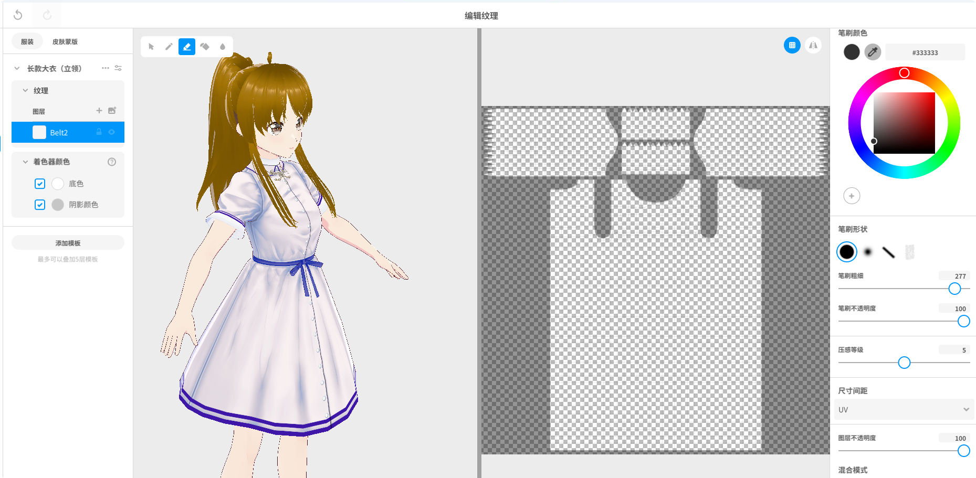This screenshot has height=478, width=976.
Task: Switch to the 皮肤蒙版 tab
Action: pyautogui.click(x=65, y=41)
